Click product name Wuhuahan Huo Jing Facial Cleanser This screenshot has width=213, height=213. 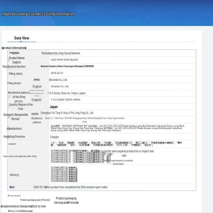click(61, 53)
